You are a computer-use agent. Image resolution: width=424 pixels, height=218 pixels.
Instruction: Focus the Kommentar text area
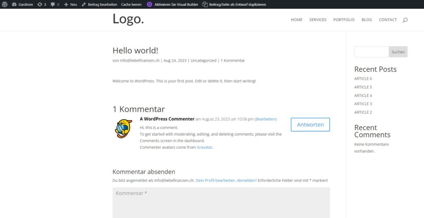(221, 203)
